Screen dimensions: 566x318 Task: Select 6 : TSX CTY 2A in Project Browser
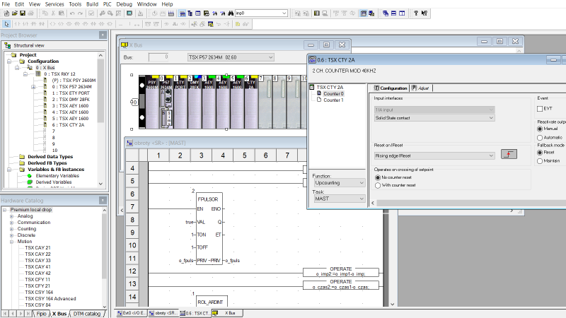click(68, 125)
